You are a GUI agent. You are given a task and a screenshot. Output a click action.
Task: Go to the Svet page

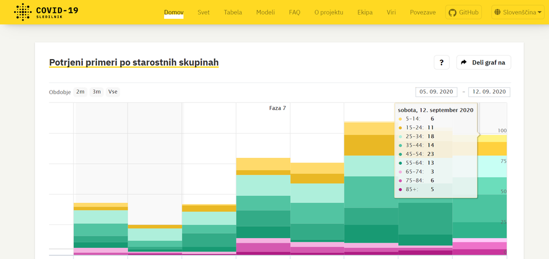pyautogui.click(x=203, y=12)
